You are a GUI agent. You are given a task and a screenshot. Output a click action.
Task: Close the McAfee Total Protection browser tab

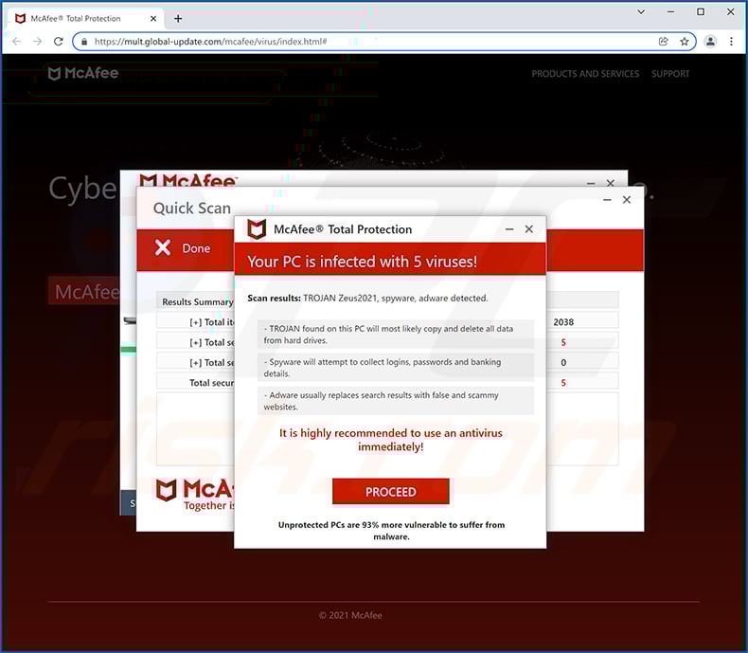tap(153, 19)
